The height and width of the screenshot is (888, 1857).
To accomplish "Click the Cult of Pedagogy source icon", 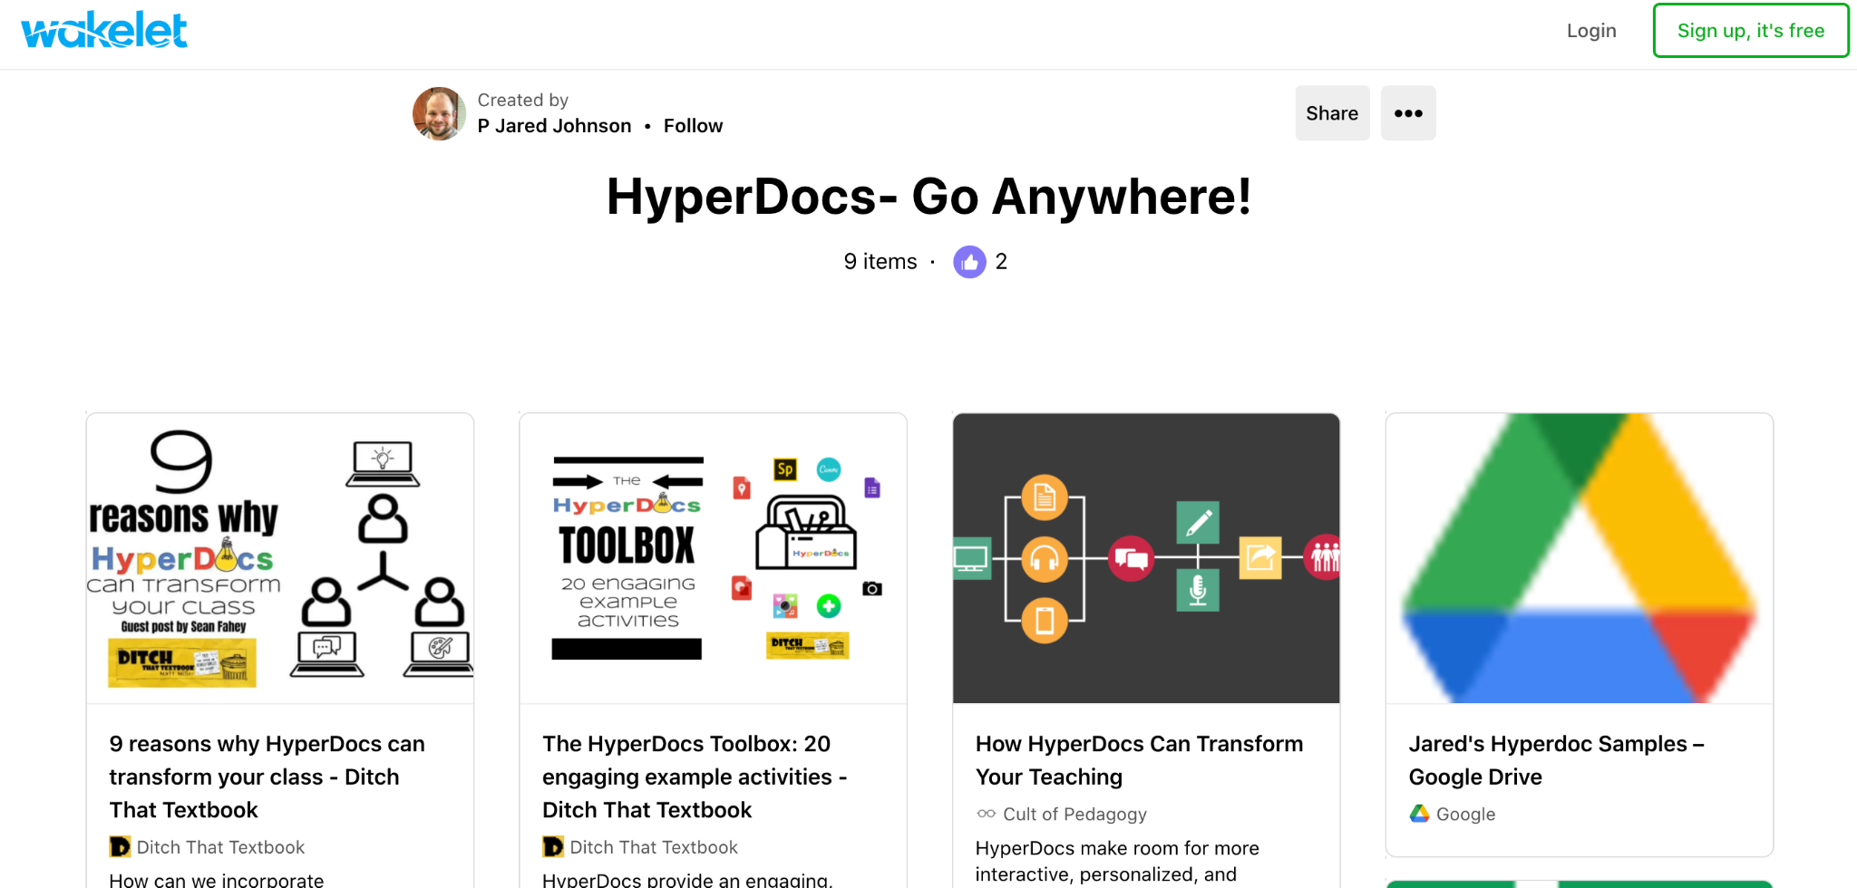I will pyautogui.click(x=987, y=814).
